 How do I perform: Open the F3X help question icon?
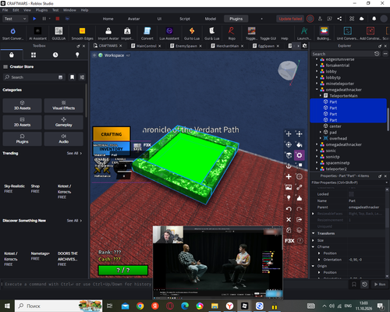point(300,241)
